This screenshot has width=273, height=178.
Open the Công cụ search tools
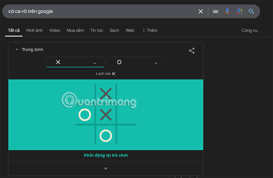pos(249,30)
